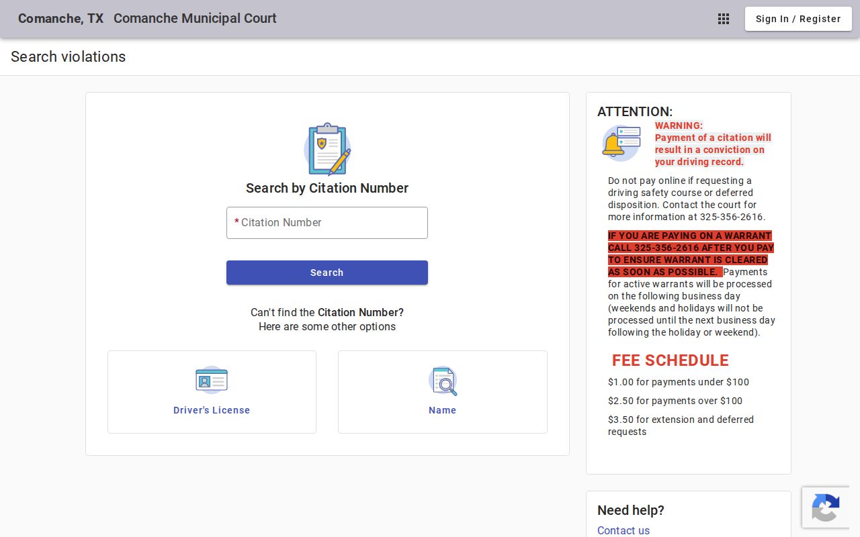Click the Sign In / Register button
The width and height of the screenshot is (860, 537).
798,19
